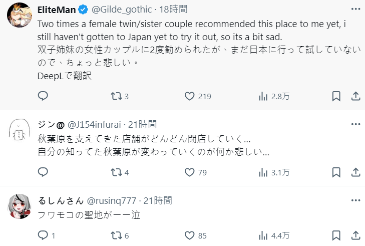View analytics of EliteMan's tweet
The width and height of the screenshot is (365, 246).
(x=263, y=96)
